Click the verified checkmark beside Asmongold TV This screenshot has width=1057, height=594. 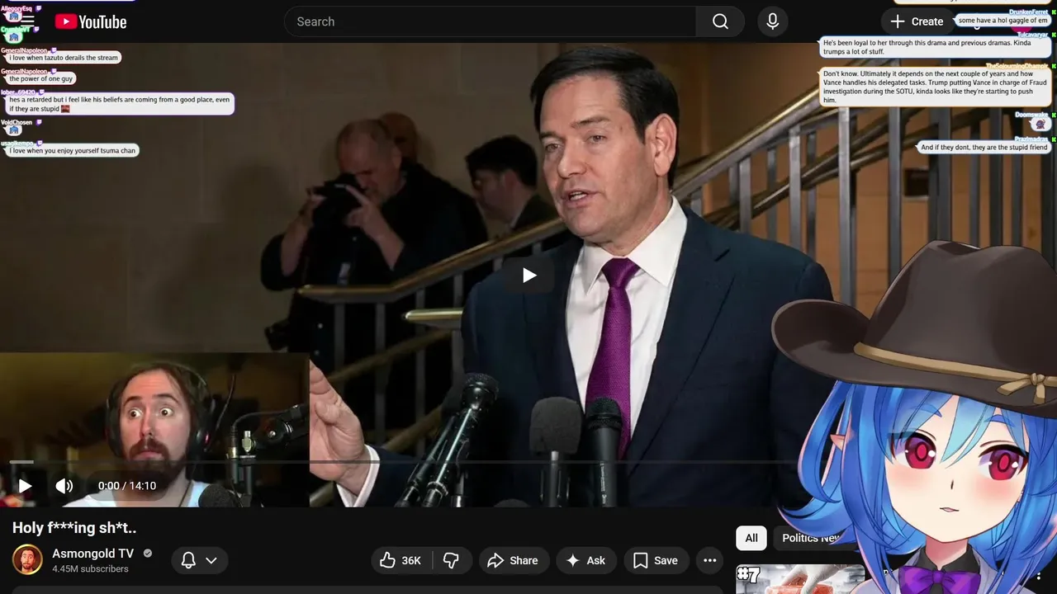point(148,554)
